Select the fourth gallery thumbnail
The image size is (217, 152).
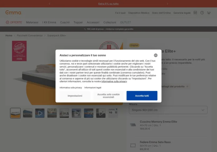click(x=52, y=113)
